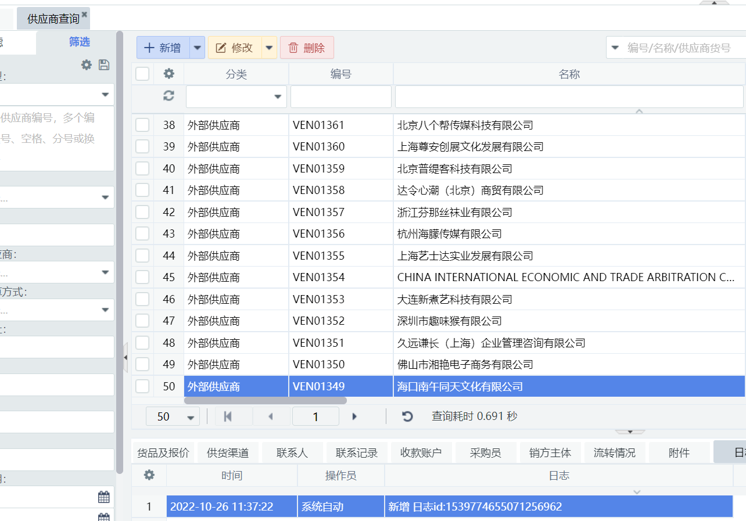This screenshot has height=521, width=746.
Task: Reset column filters with refresh icon
Action: [169, 96]
